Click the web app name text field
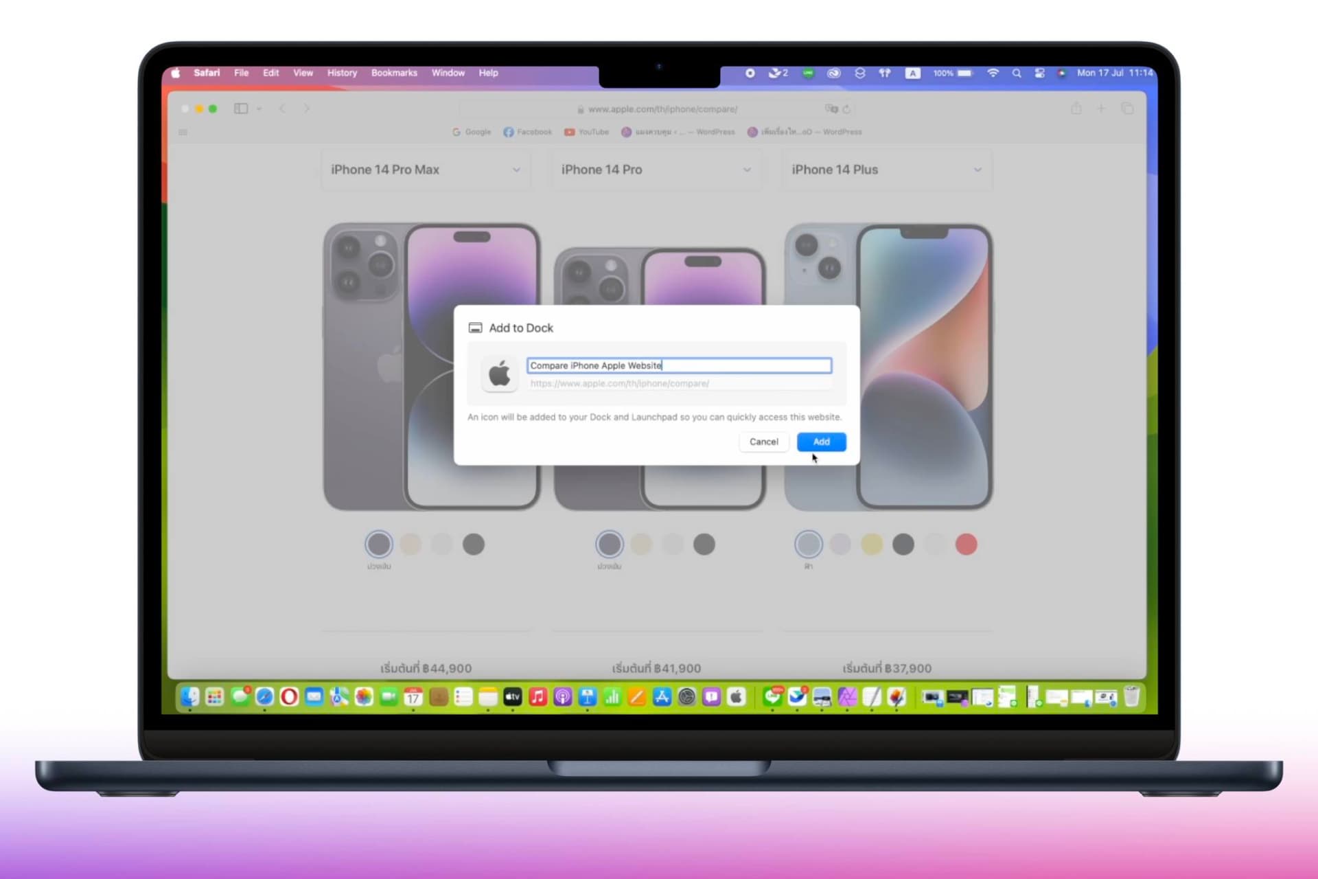Viewport: 1318px width, 879px height. coord(678,365)
